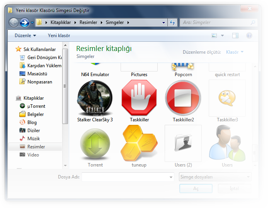Click the refresh button beside address bar
The height and width of the screenshot is (209, 269).
(172, 22)
